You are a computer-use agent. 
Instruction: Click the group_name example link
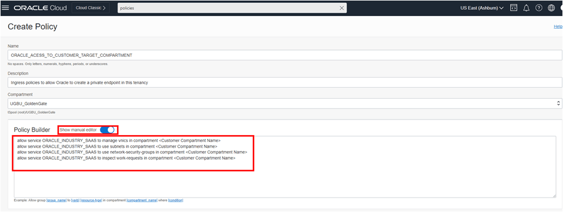[56, 200]
